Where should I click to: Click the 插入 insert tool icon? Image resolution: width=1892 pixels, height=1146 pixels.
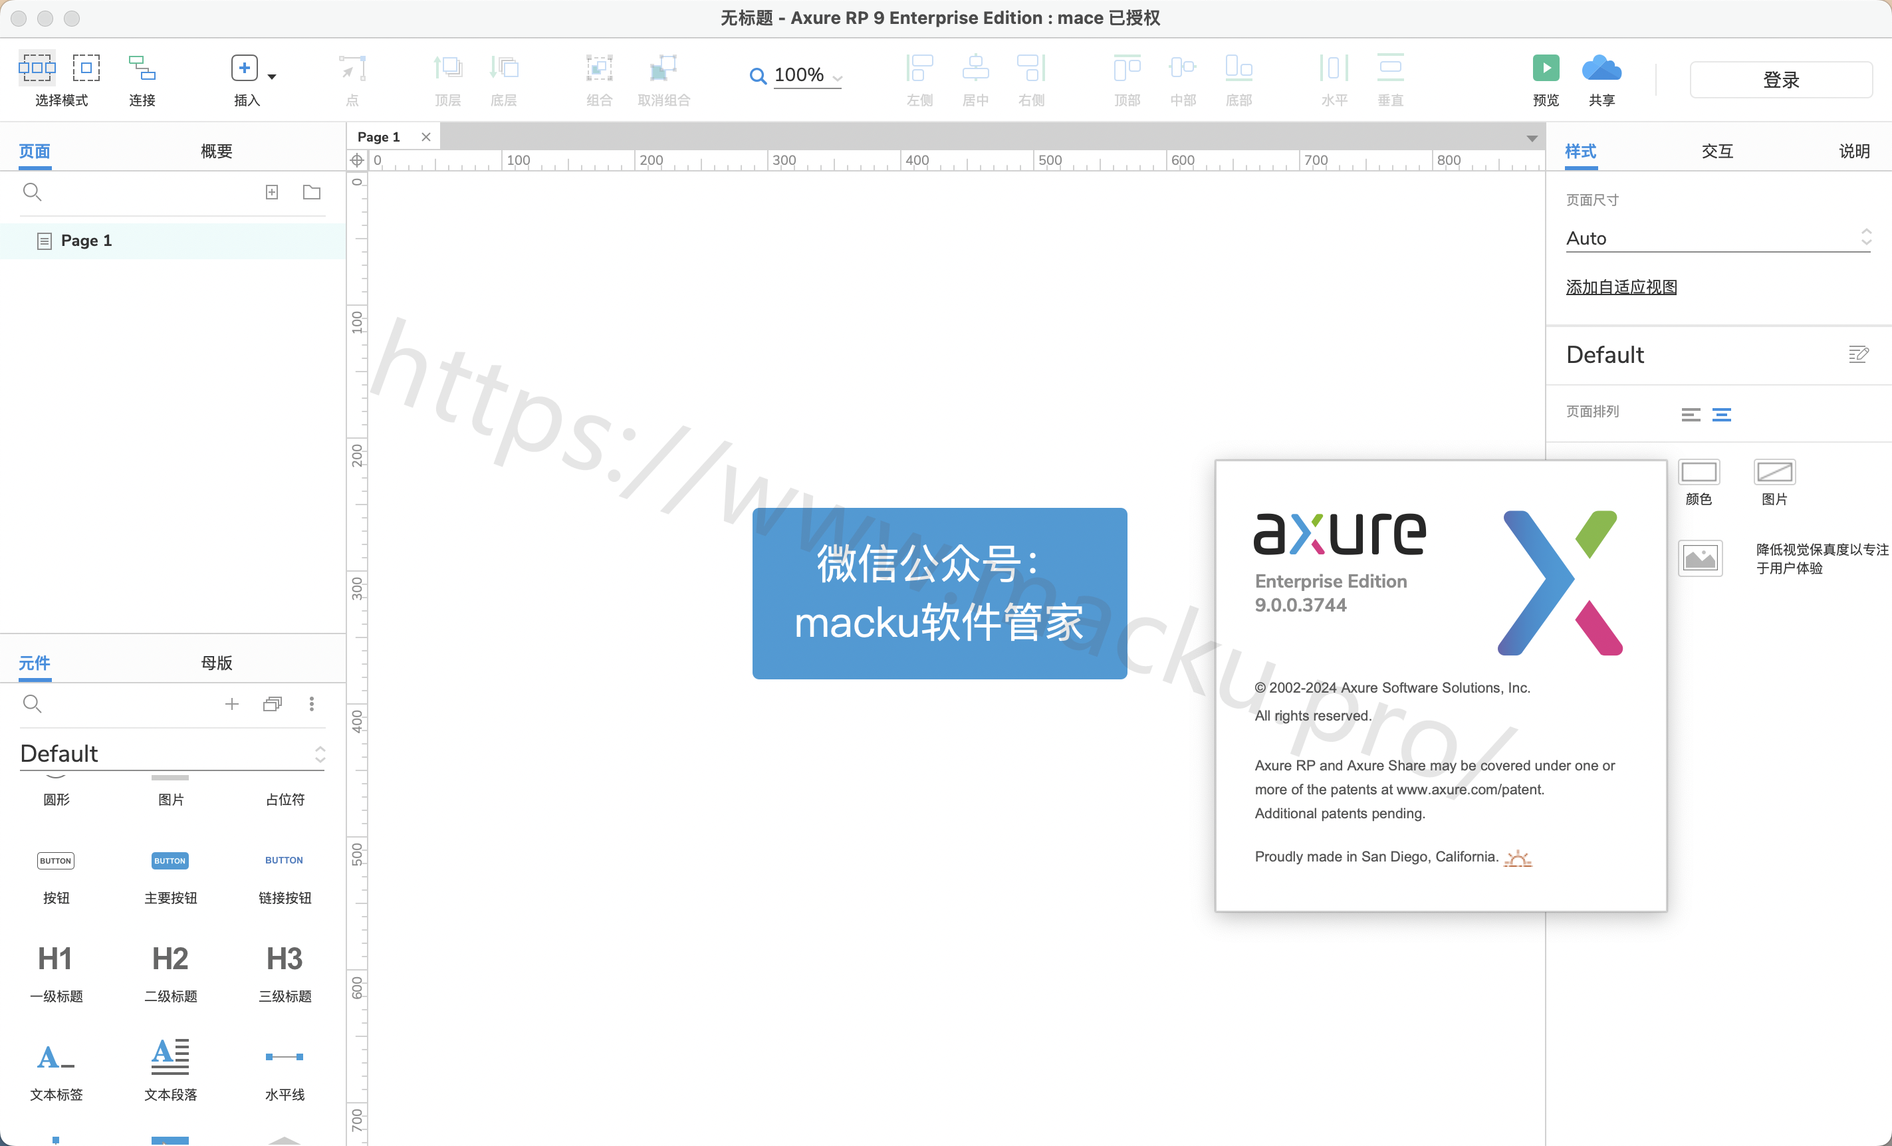click(244, 68)
